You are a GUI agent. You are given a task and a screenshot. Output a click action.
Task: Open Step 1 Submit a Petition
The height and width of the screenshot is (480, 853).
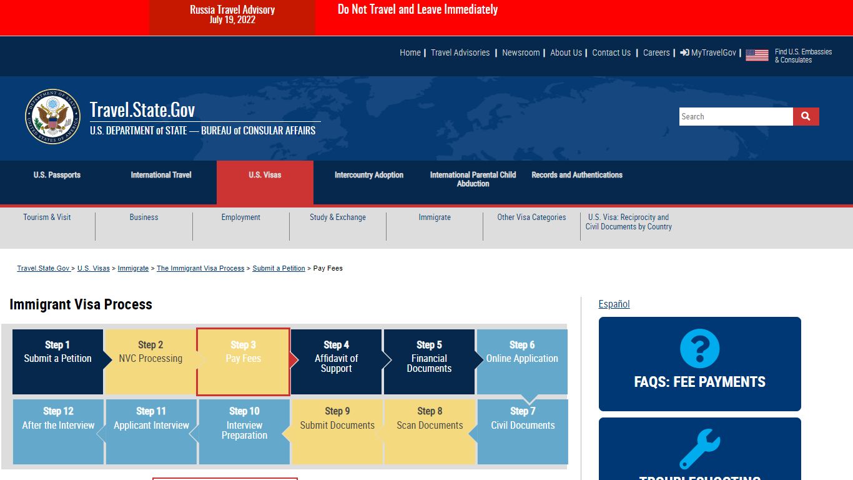57,362
